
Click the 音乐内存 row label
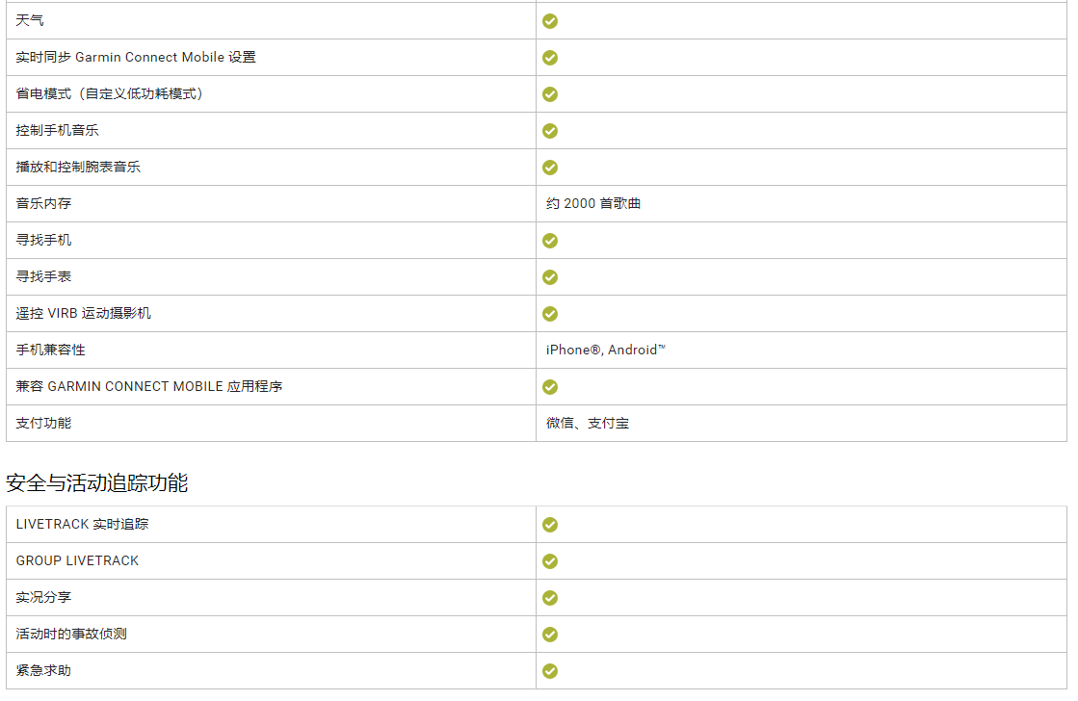43,204
